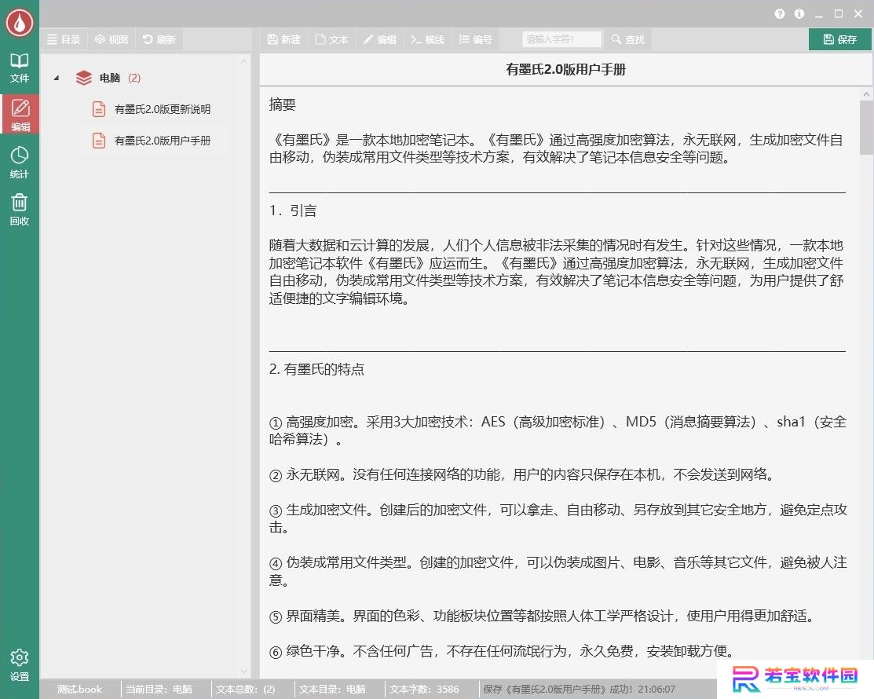Click 文本字数: 3586 status entry
Screen dimensions: 874x699
pos(424,690)
